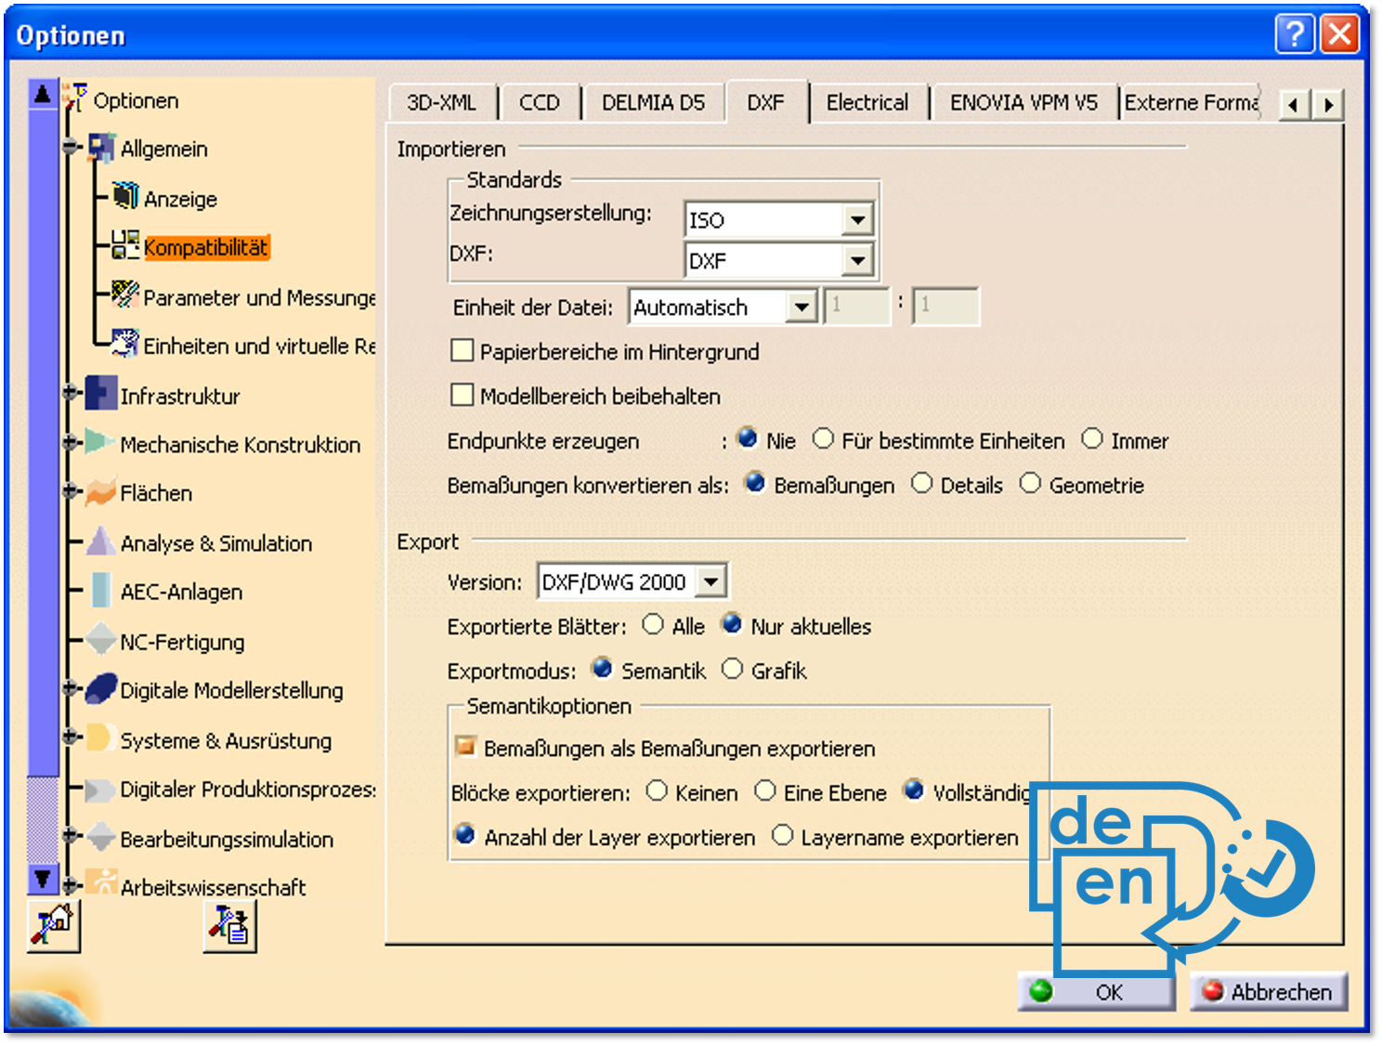The width and height of the screenshot is (1382, 1045).
Task: Click the Parameter und Messungen icon
Action: point(125,295)
